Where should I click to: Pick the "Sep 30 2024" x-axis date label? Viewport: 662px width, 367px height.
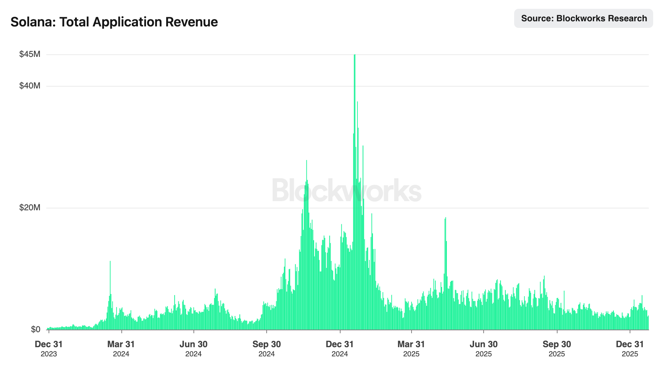pyautogui.click(x=267, y=349)
